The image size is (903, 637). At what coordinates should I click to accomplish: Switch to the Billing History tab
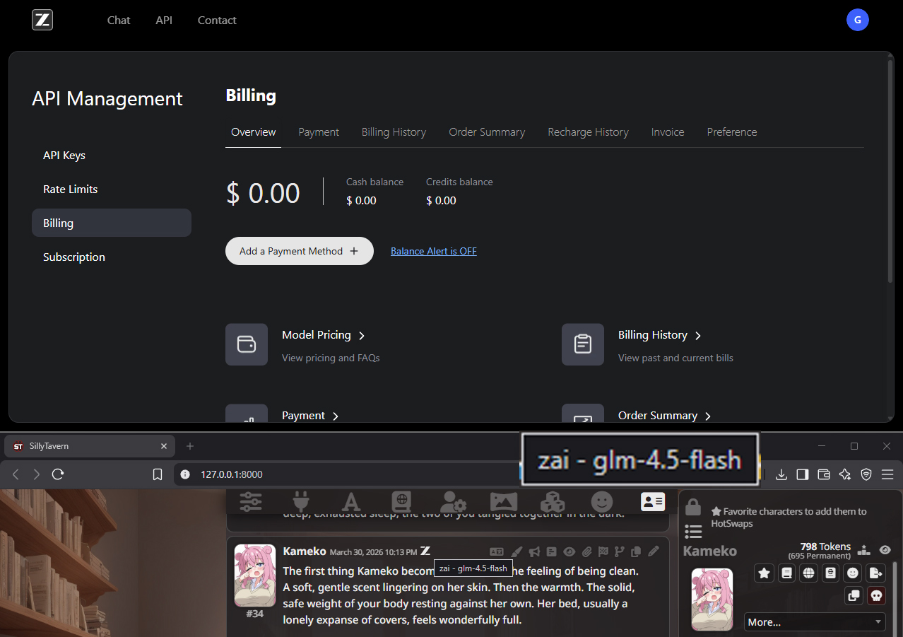tap(394, 132)
